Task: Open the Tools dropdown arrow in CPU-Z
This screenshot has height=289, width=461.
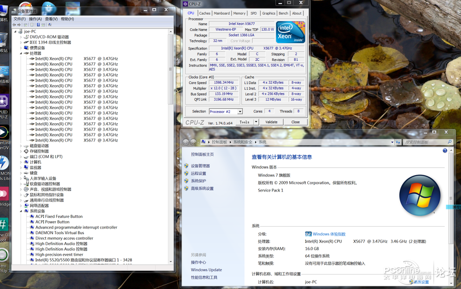Action: point(256,122)
